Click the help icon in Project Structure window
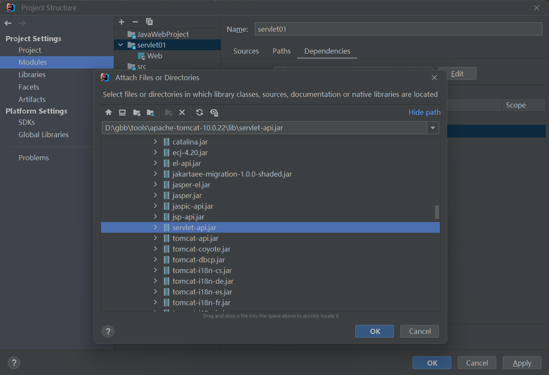Screen dimensions: 549x375 click(14, 363)
